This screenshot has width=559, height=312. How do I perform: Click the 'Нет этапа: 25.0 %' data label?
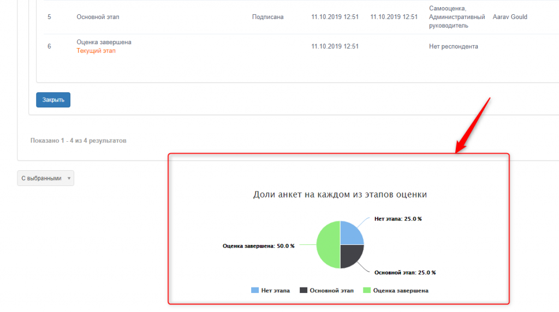[x=397, y=219]
